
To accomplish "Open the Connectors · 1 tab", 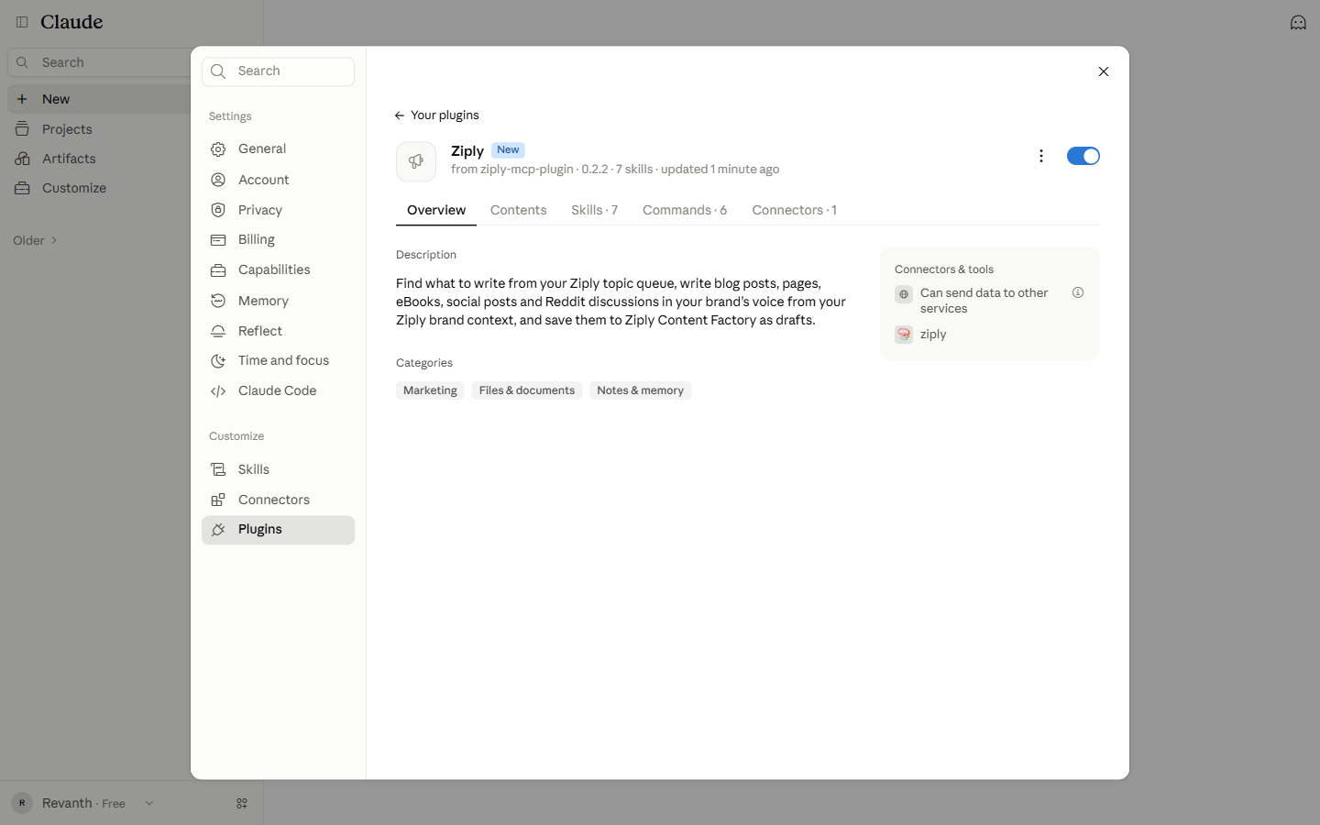I will (x=794, y=210).
